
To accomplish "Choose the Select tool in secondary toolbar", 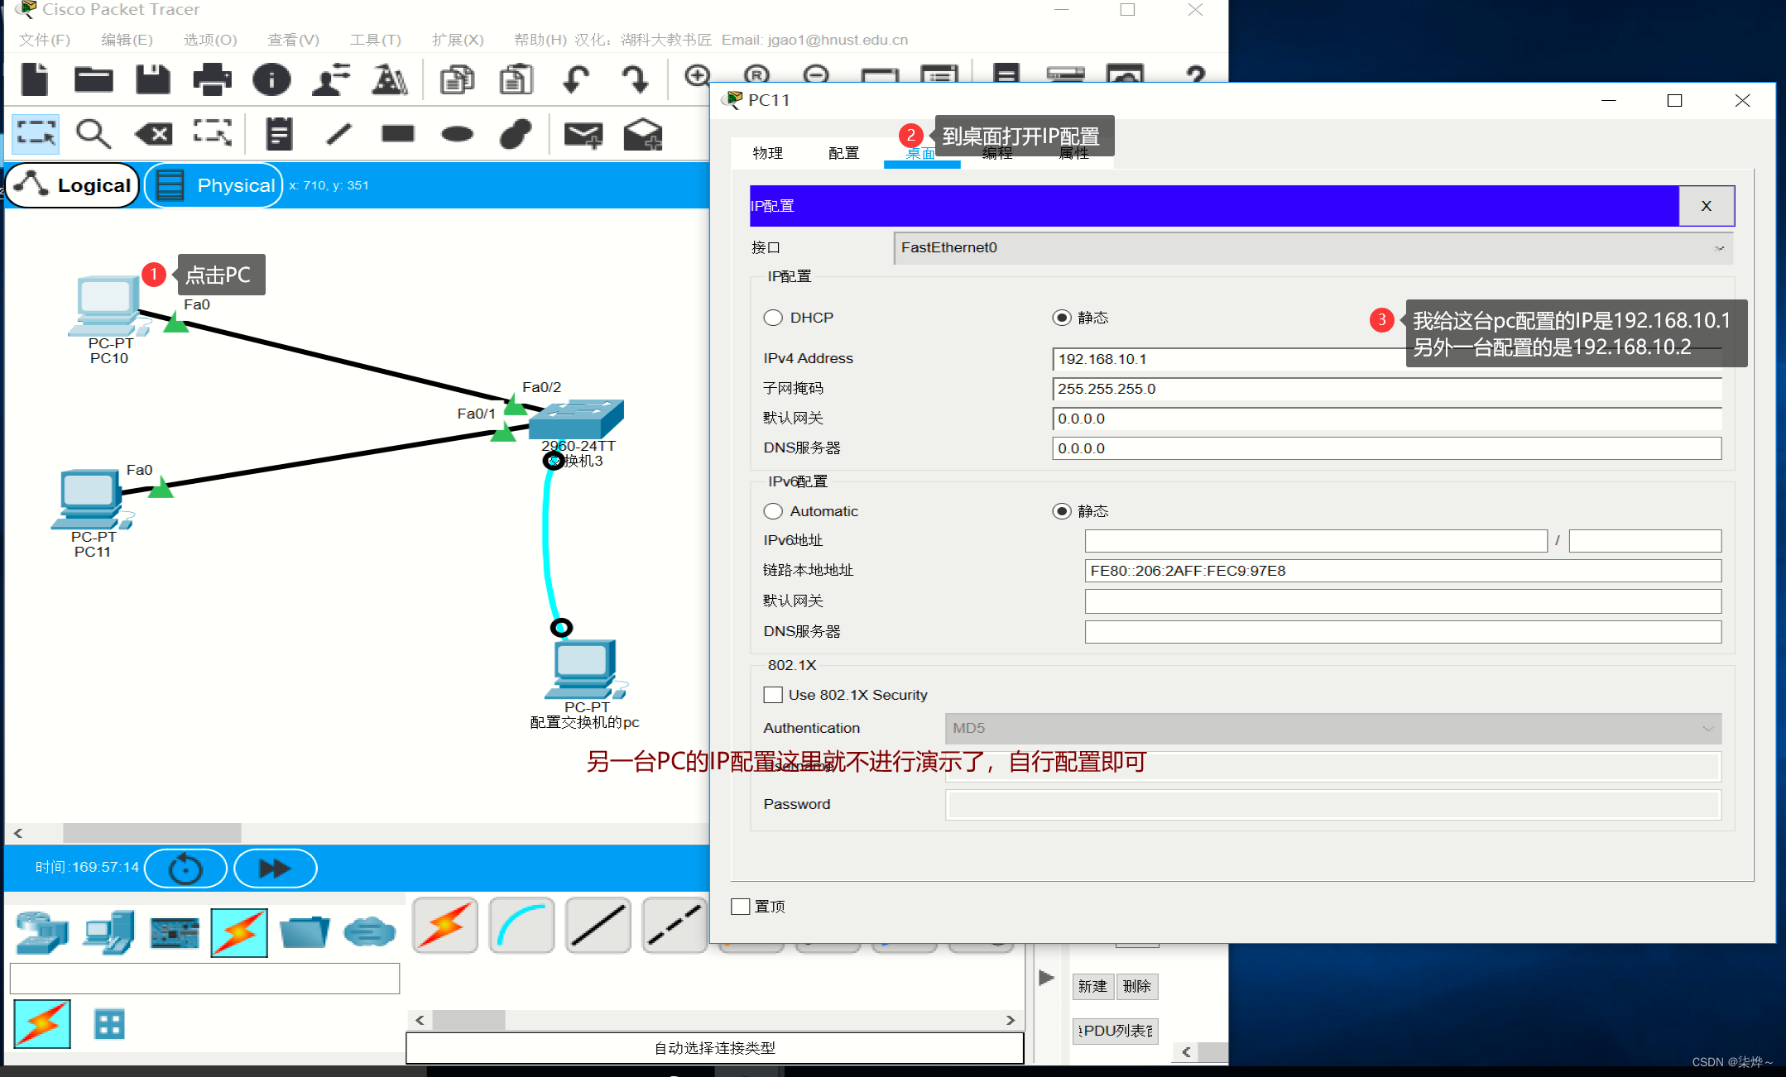I will (x=36, y=134).
